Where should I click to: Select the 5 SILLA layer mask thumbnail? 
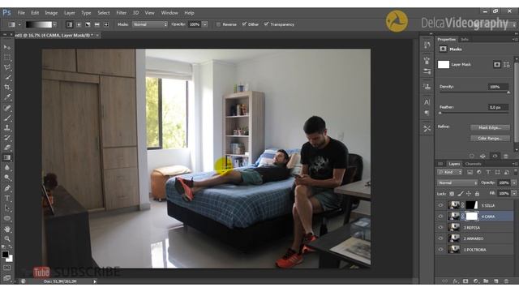tap(472, 205)
